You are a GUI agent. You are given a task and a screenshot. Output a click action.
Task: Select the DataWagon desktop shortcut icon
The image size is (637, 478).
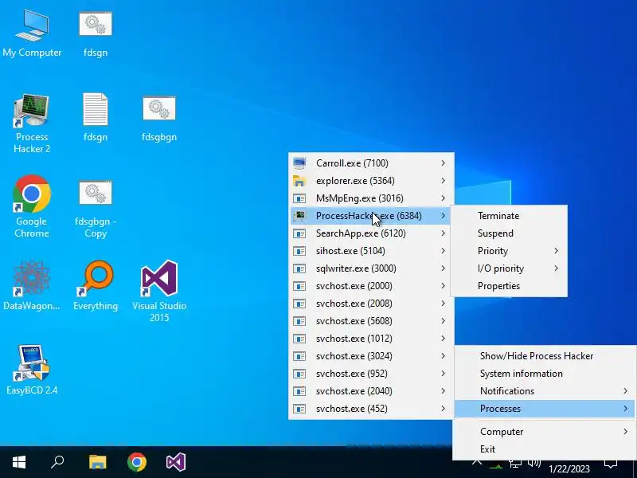(x=32, y=286)
